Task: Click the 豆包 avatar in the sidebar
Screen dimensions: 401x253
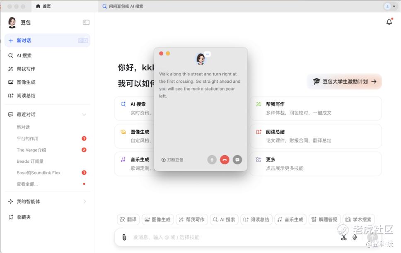Action: pos(12,22)
